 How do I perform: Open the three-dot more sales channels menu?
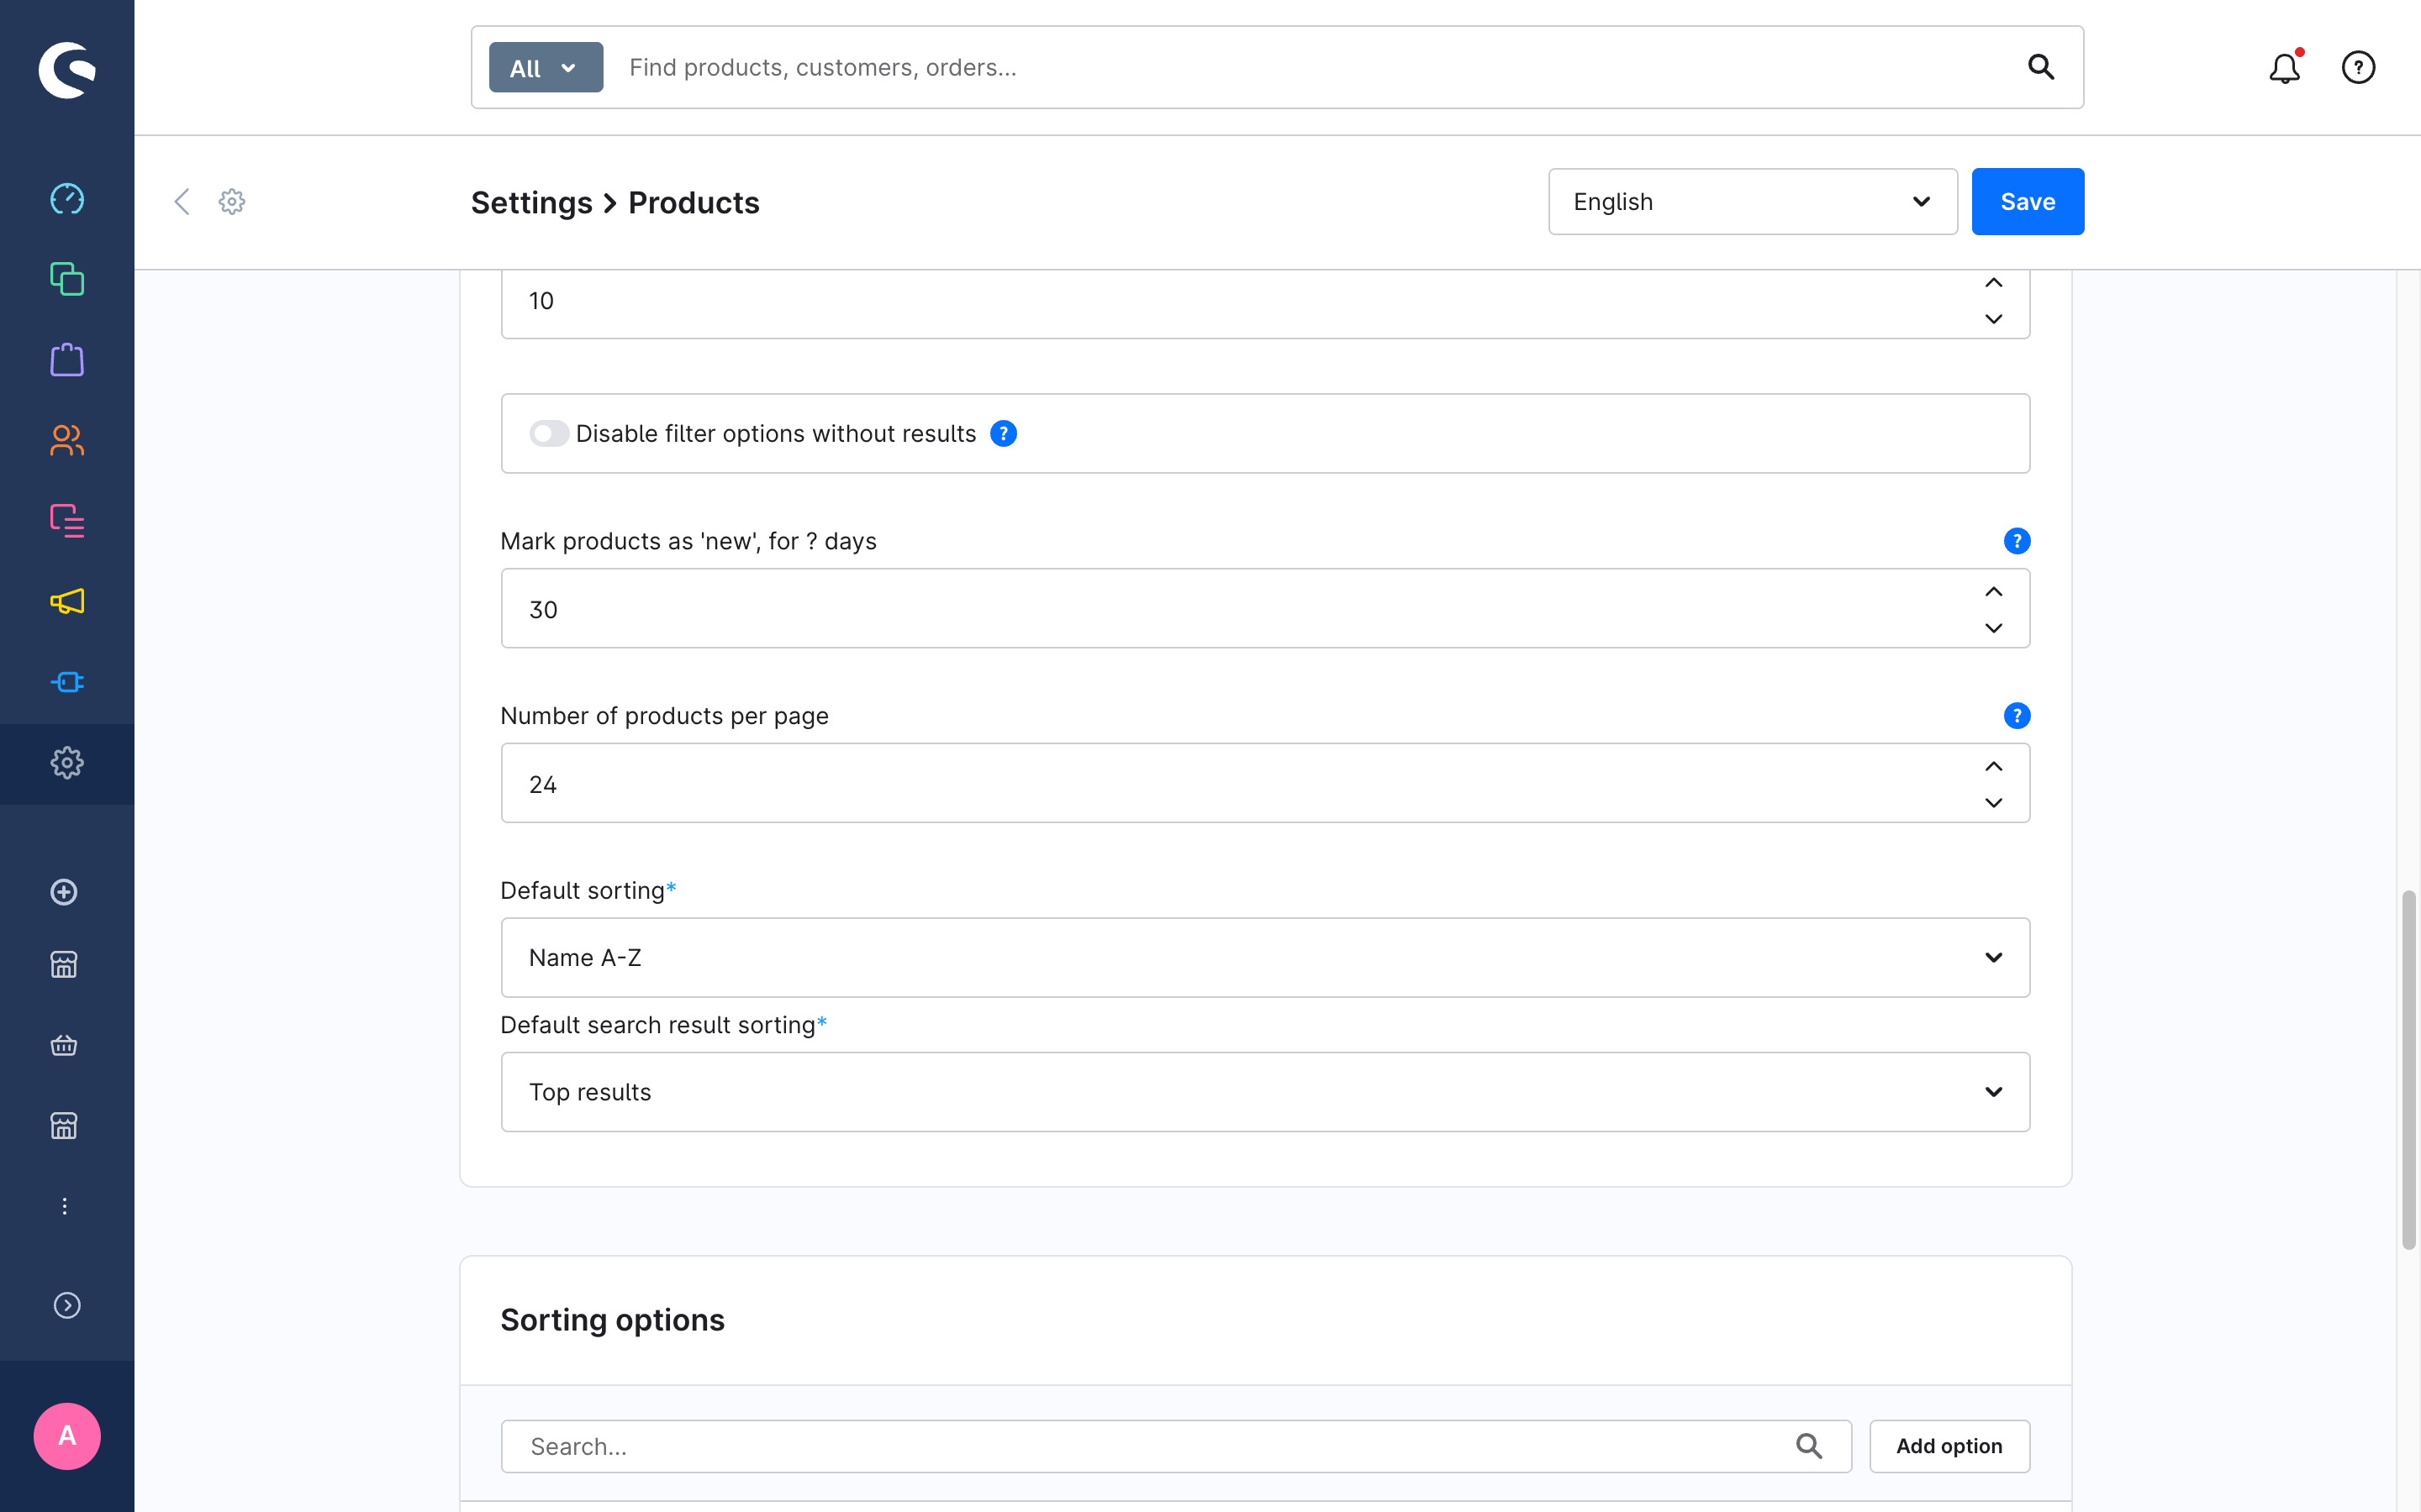64,1207
